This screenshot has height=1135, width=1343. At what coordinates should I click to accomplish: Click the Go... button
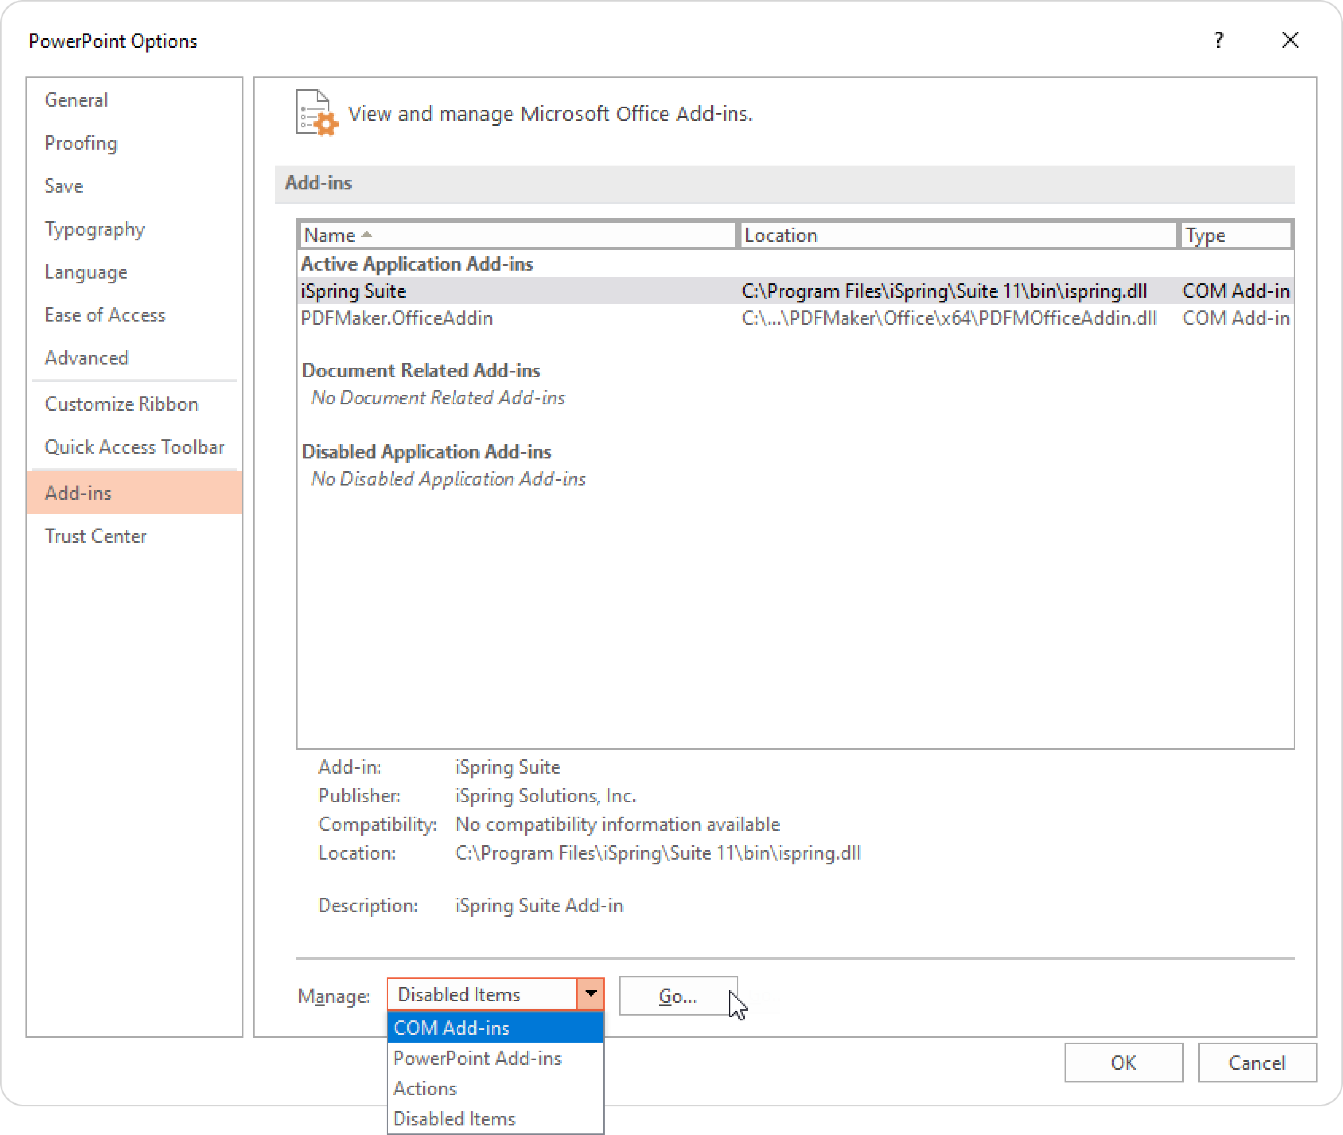click(x=678, y=996)
